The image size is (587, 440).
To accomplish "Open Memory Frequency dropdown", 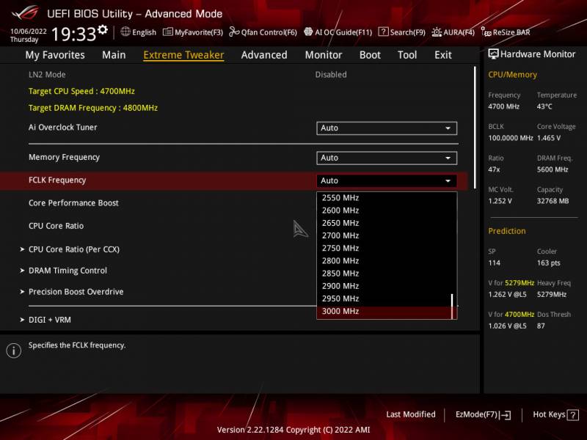I will (387, 158).
